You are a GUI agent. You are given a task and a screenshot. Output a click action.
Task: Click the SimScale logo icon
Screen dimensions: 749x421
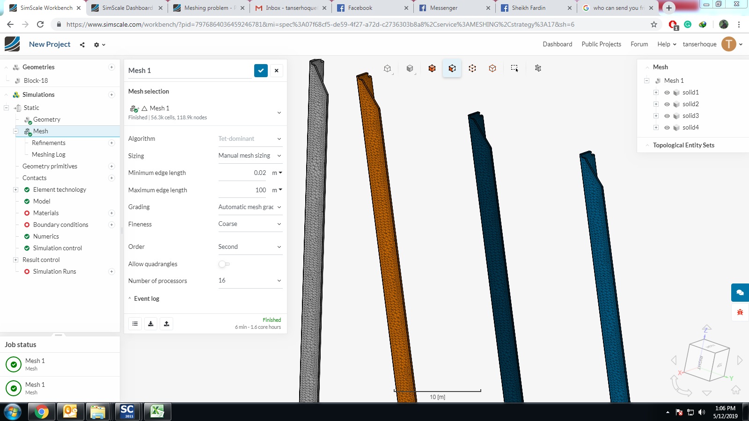coord(13,44)
